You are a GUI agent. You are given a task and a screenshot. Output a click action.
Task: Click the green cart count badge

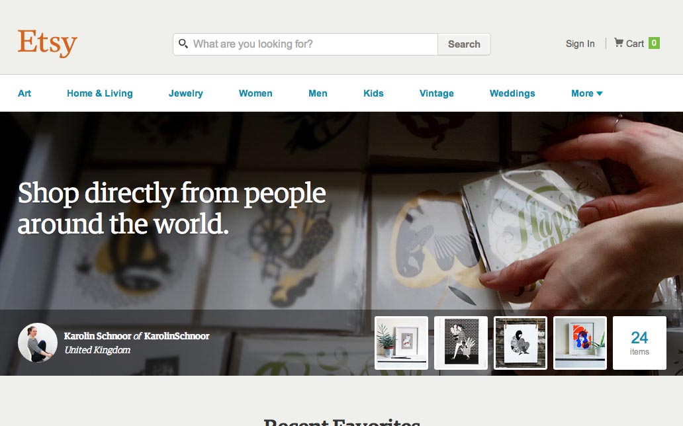click(x=654, y=43)
